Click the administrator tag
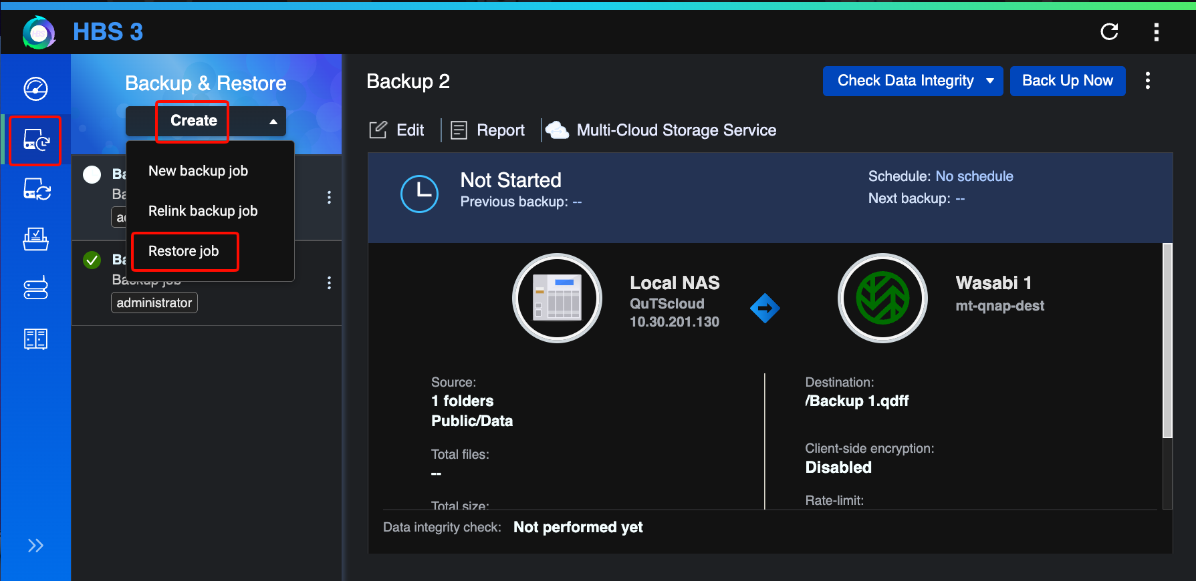The width and height of the screenshot is (1196, 581). click(x=154, y=303)
